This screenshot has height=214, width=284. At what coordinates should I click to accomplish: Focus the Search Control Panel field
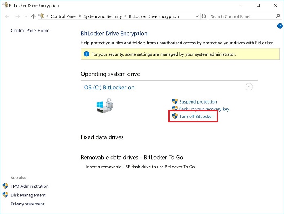point(242,16)
